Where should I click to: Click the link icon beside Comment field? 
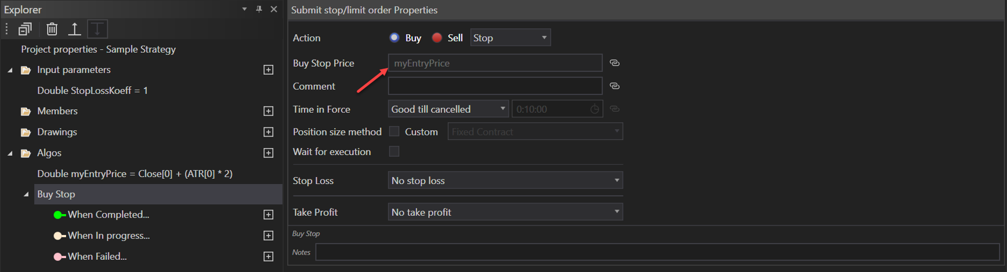614,86
